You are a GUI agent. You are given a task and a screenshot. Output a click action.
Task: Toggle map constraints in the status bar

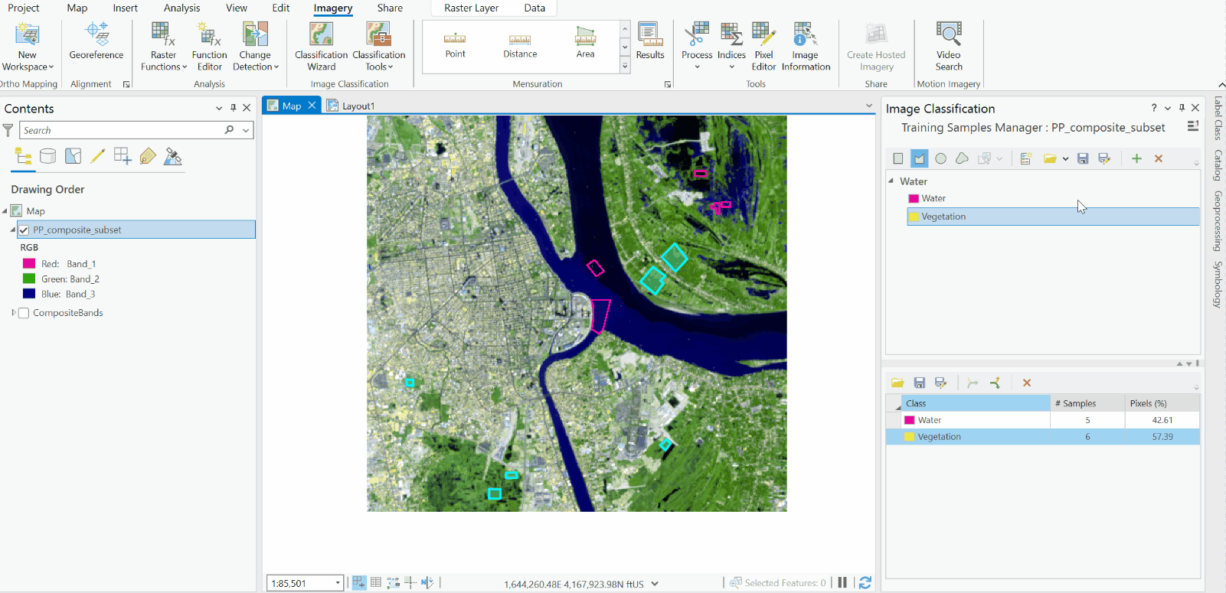[x=394, y=583]
